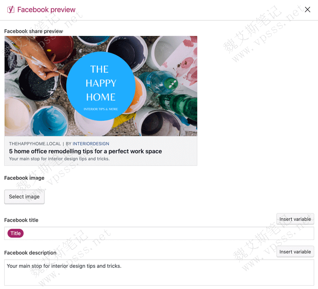Click the Yoast logo icon in header
The height and width of the screenshot is (289, 318).
click(11, 10)
